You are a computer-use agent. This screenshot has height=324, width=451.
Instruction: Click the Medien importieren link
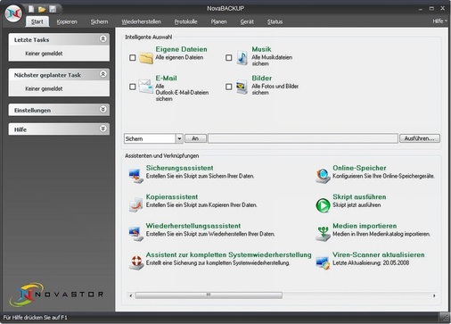pos(365,226)
